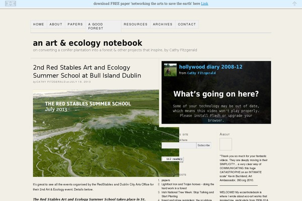Click the site title 'an art & ecology notebook'

(x=88, y=43)
